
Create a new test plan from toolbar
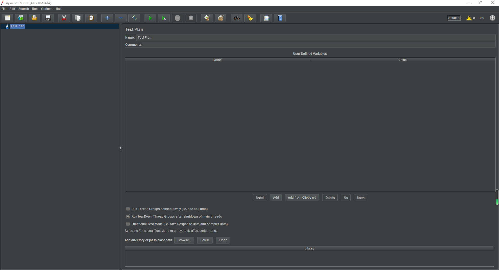(x=8, y=18)
